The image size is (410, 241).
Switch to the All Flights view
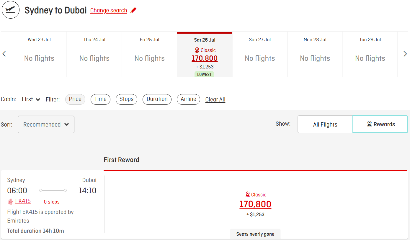coord(325,124)
